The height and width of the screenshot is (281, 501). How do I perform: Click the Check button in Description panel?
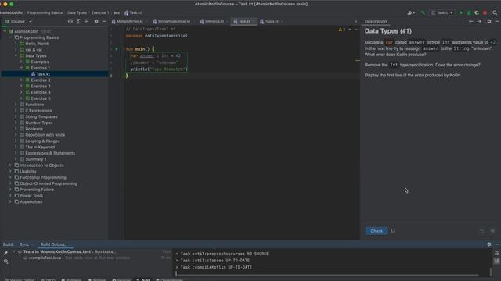coord(377,231)
